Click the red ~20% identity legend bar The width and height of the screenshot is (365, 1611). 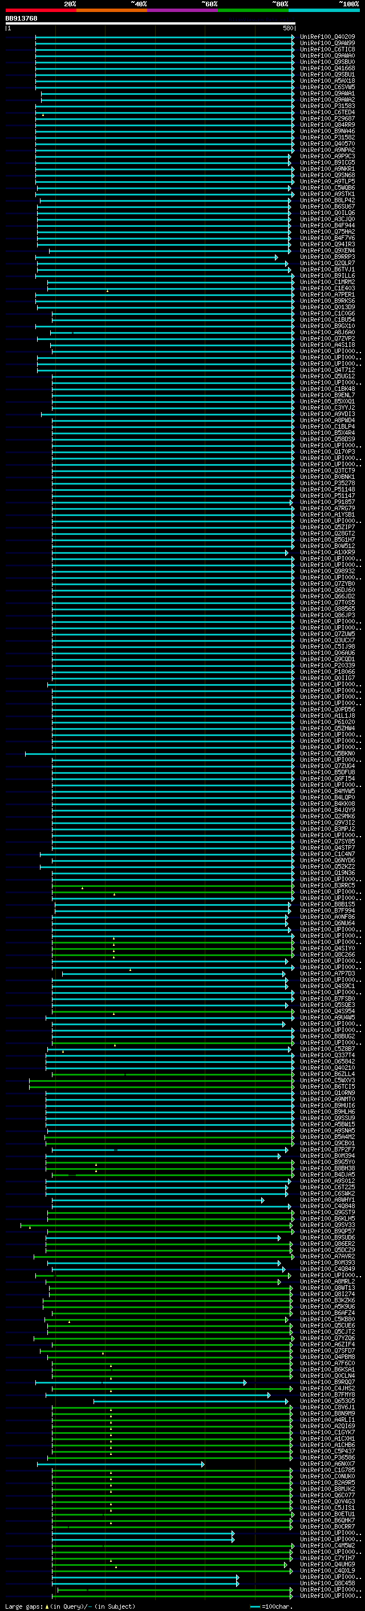pyautogui.click(x=40, y=11)
